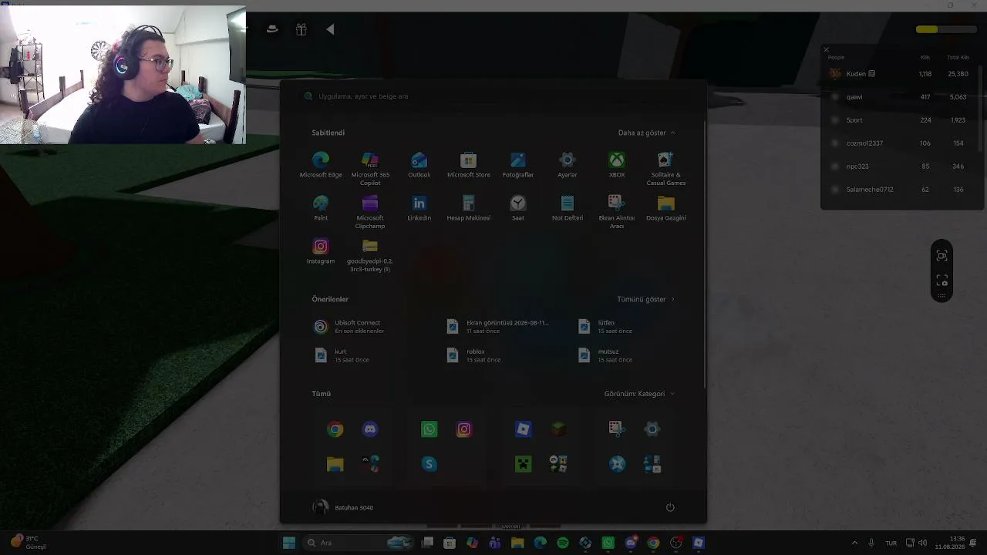Launch the XBOX app

point(617,165)
